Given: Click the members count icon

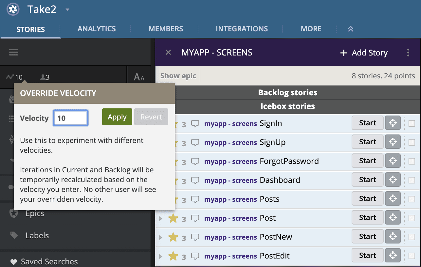Looking at the screenshot, I should pyautogui.click(x=45, y=77).
